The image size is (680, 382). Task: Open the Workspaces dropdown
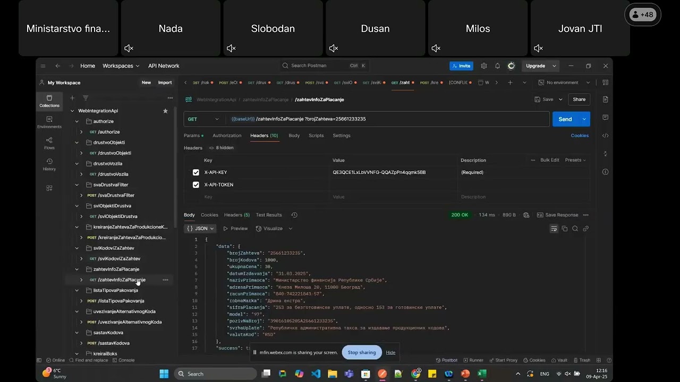[121, 66]
